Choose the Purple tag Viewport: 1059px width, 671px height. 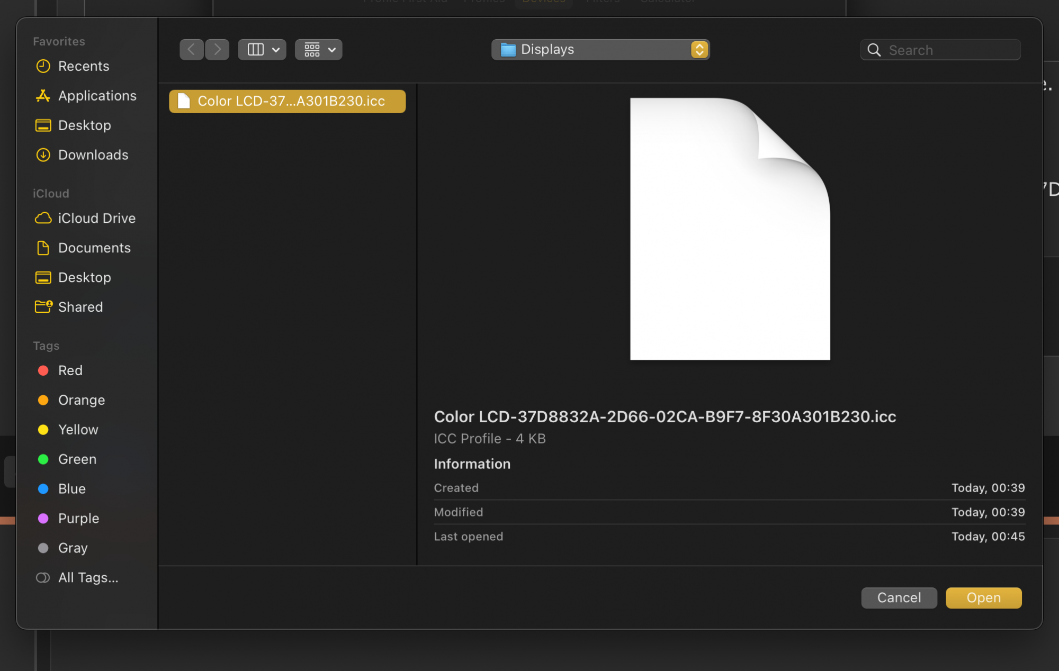(x=78, y=519)
